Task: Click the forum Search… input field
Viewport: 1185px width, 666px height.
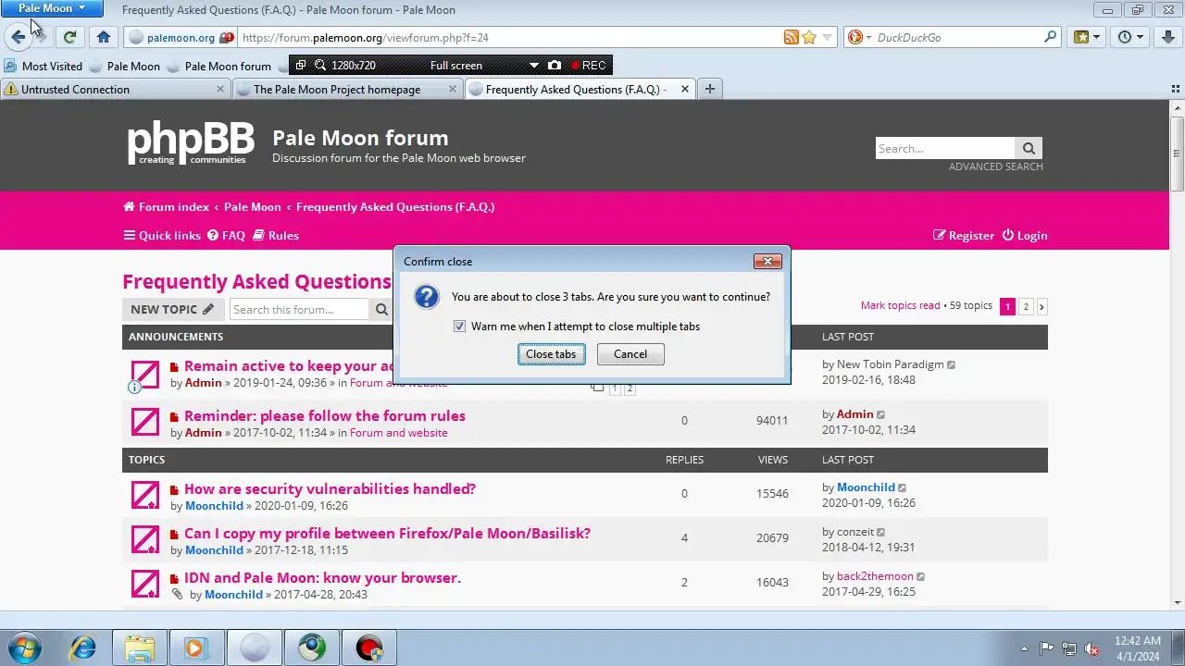Action: 945,148
